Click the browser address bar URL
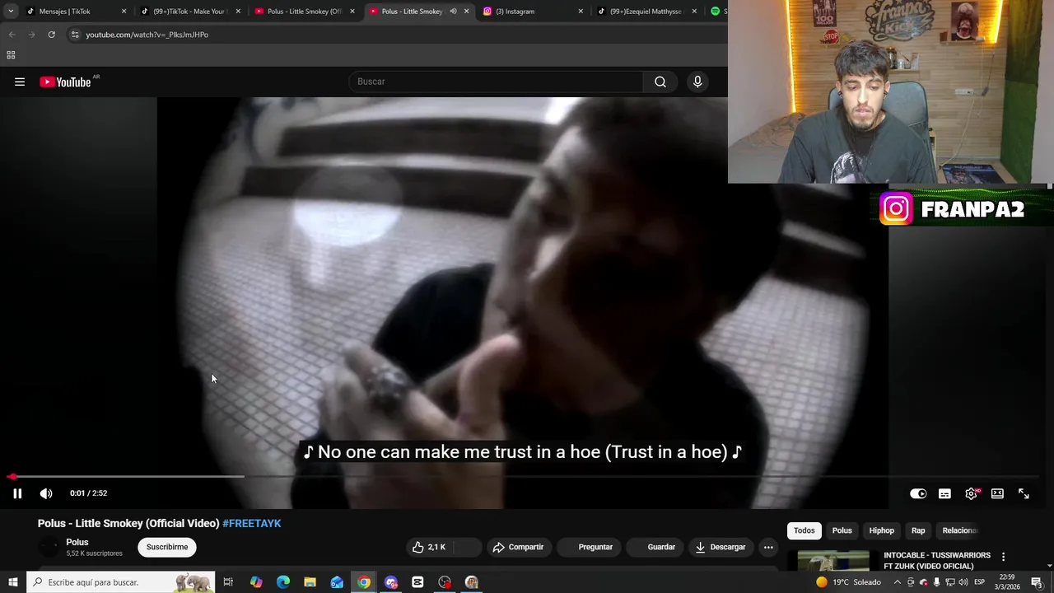This screenshot has height=593, width=1054. 147,35
